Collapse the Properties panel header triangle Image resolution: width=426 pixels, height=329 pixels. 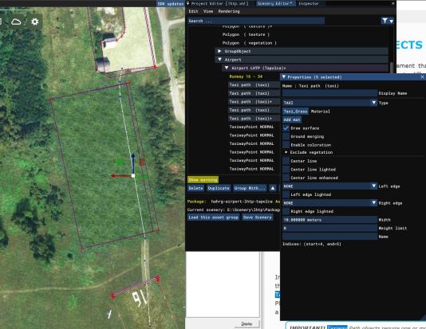[284, 77]
